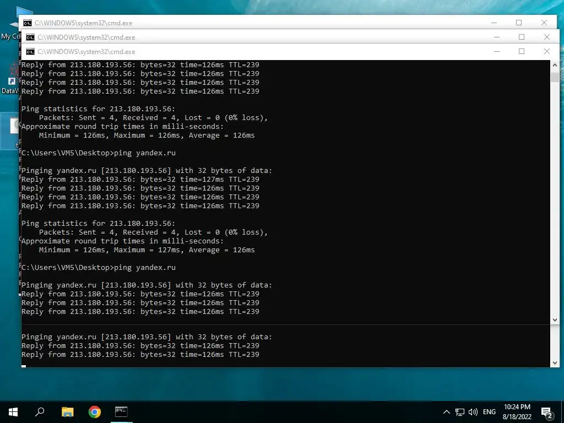
Task: Click the Command Prompt taskbar icon
Action: click(121, 412)
